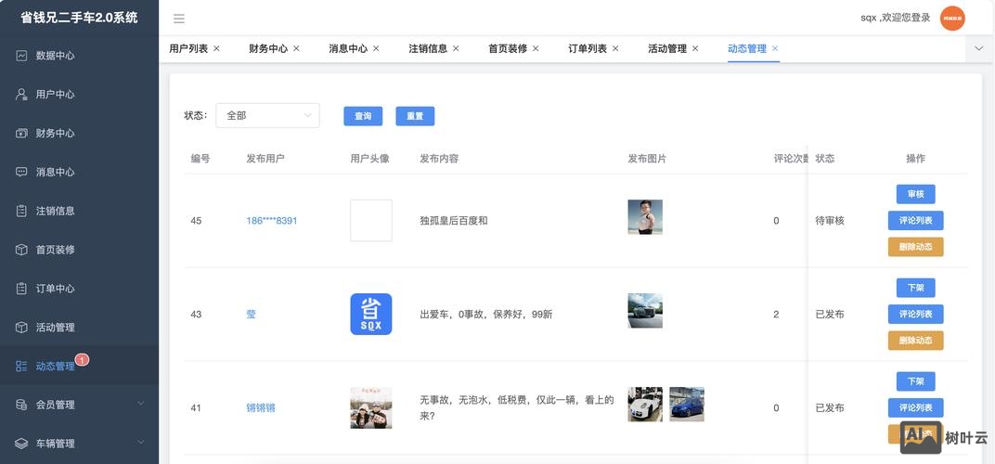
Task: Switch to the 财务中心 tab
Action: (x=268, y=49)
